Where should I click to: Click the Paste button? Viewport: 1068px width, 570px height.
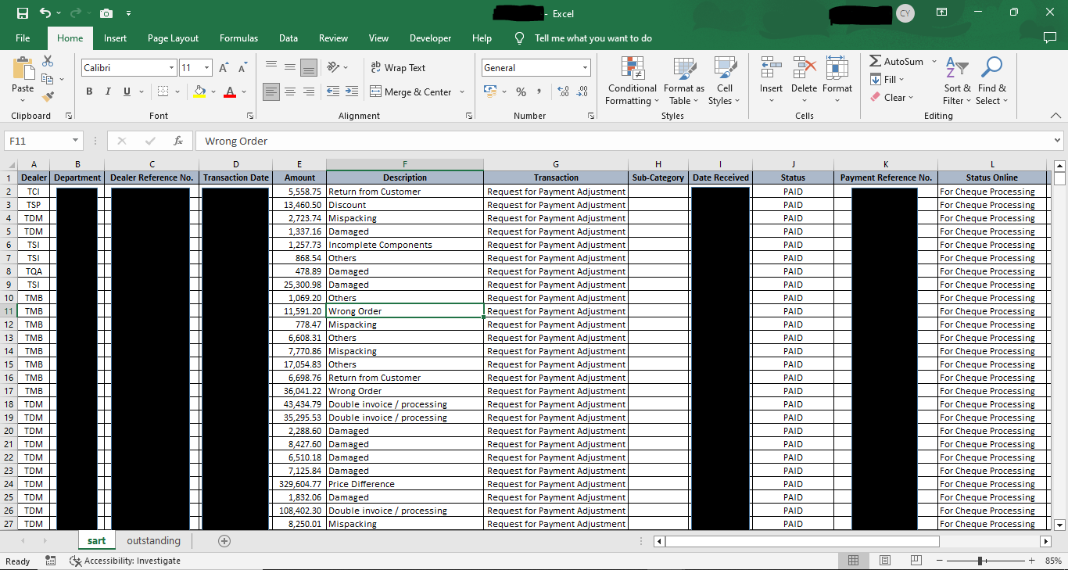coord(23,81)
